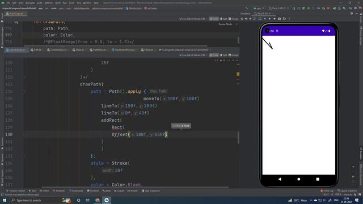Open the Refactor menu
This screenshot has width=363, height=204.
tap(49, 3)
